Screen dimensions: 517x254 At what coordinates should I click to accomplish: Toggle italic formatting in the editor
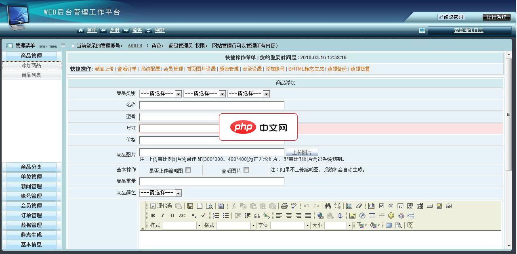pyautogui.click(x=162, y=215)
